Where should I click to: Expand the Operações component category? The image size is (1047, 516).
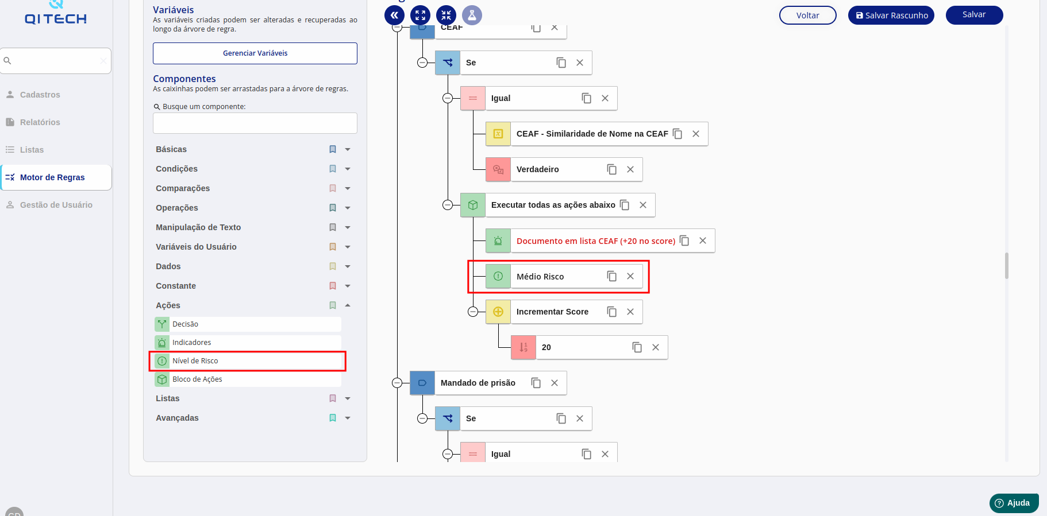(348, 208)
